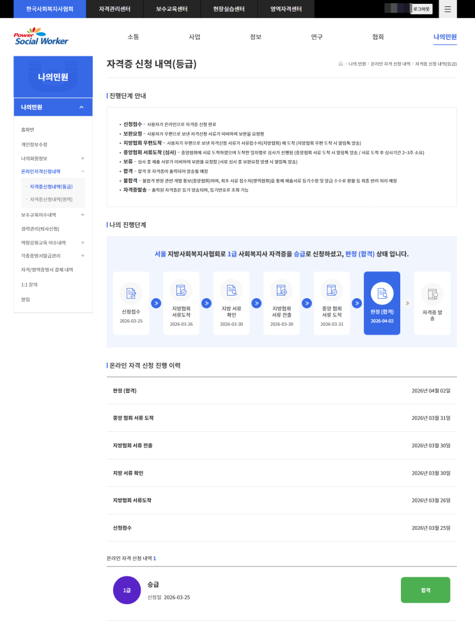Viewport: 475px width, 622px height.
Task: Click the 지방협회 서류도착 step icon
Action: tap(181, 291)
